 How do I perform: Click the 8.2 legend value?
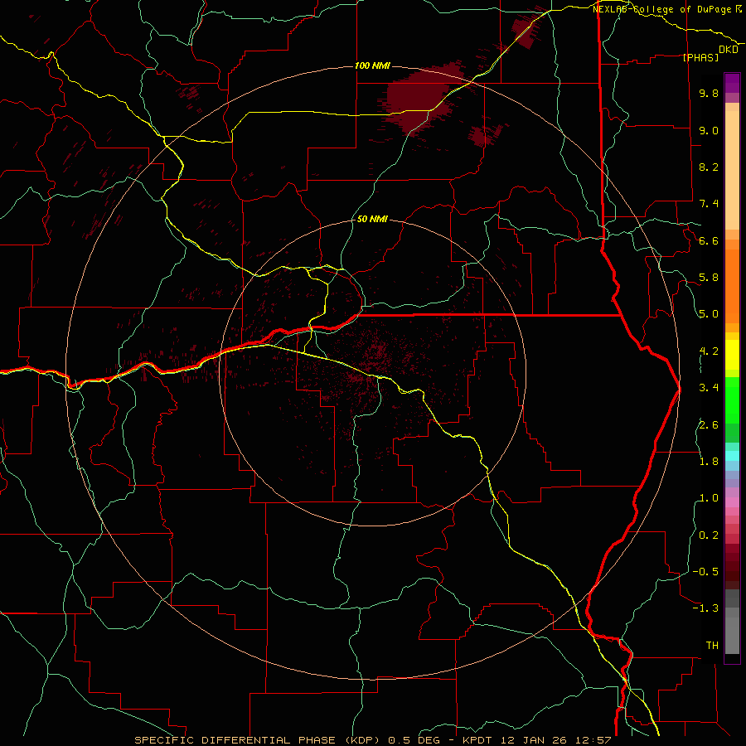[709, 167]
